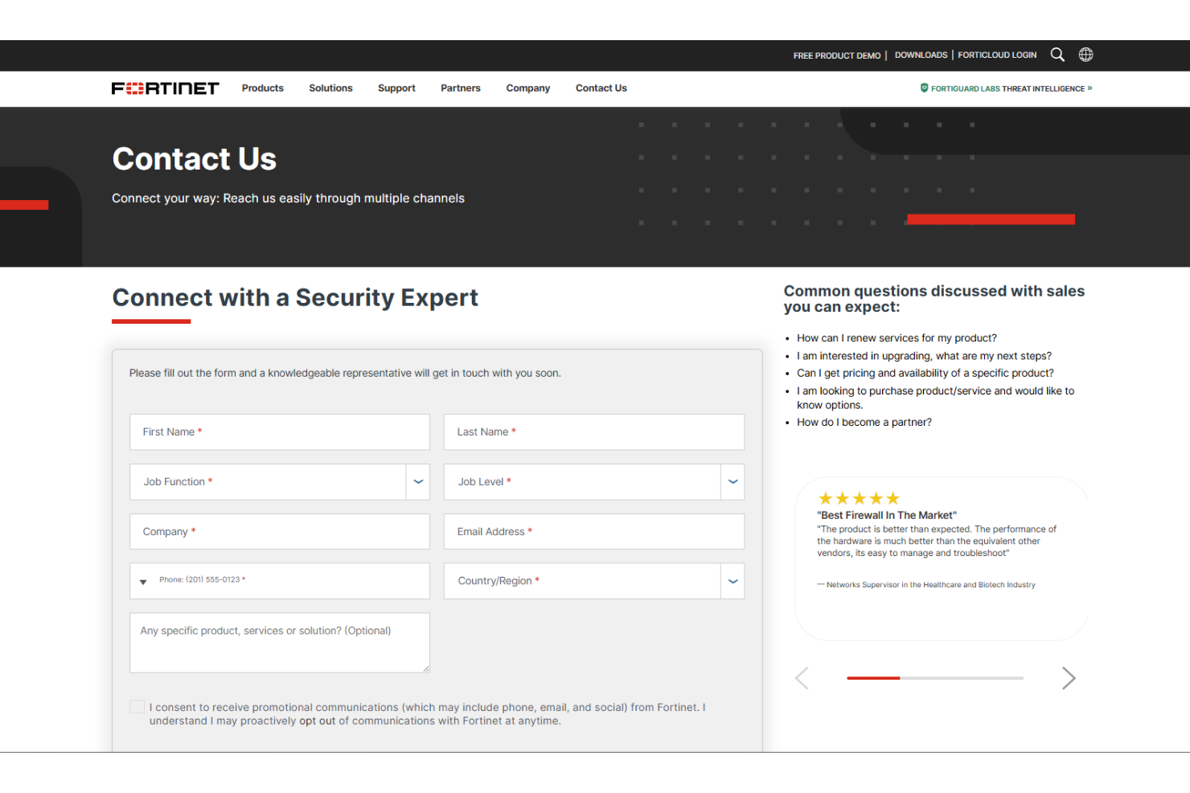Image resolution: width=1190 pixels, height=793 pixels.
Task: Show the next testimonial with the right arrow
Action: pyautogui.click(x=1069, y=678)
